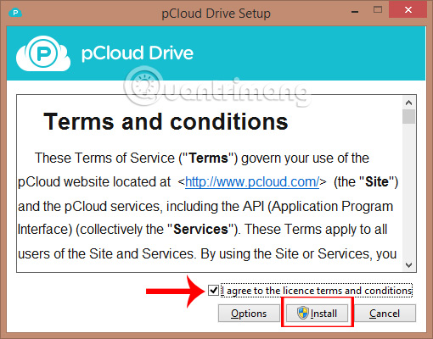Uncheck the licence terms agreement checkbox
This screenshot has width=433, height=339.
[x=213, y=291]
